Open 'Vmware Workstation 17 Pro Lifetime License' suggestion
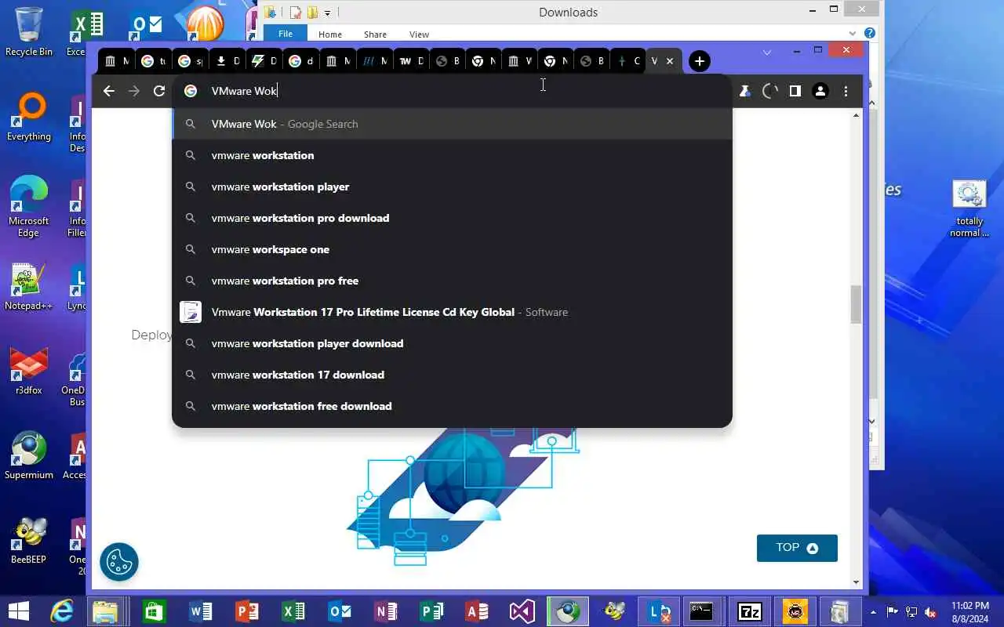1004x627 pixels. 452,312
